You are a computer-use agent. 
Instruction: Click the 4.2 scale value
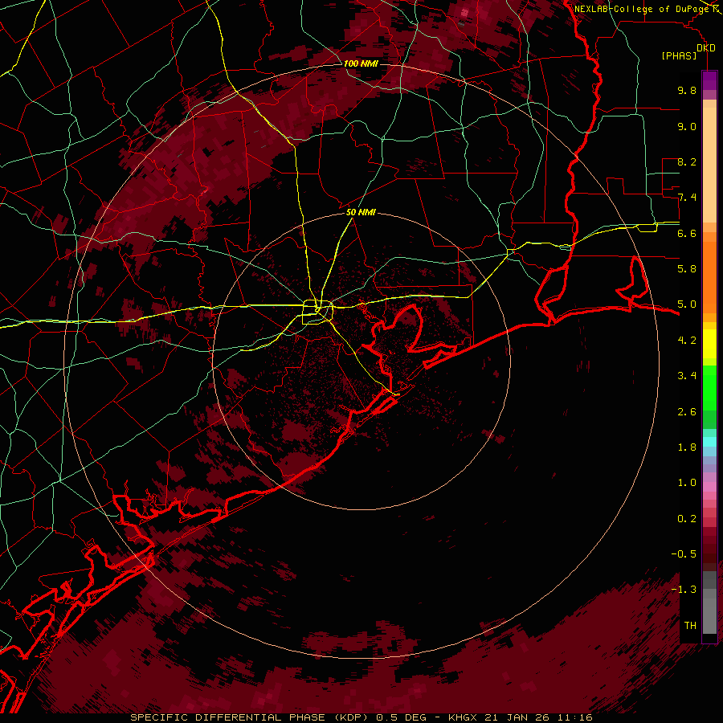click(x=687, y=341)
